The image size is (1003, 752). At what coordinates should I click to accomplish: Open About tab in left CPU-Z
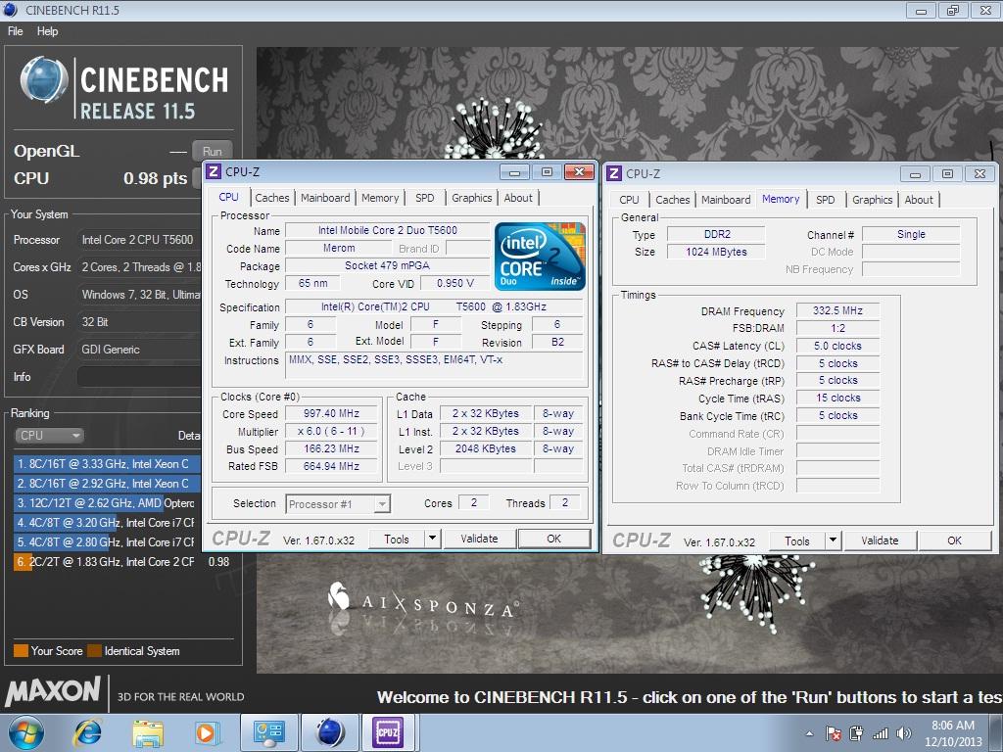518,198
